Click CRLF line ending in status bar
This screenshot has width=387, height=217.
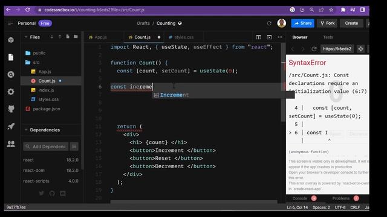pyautogui.click(x=355, y=207)
